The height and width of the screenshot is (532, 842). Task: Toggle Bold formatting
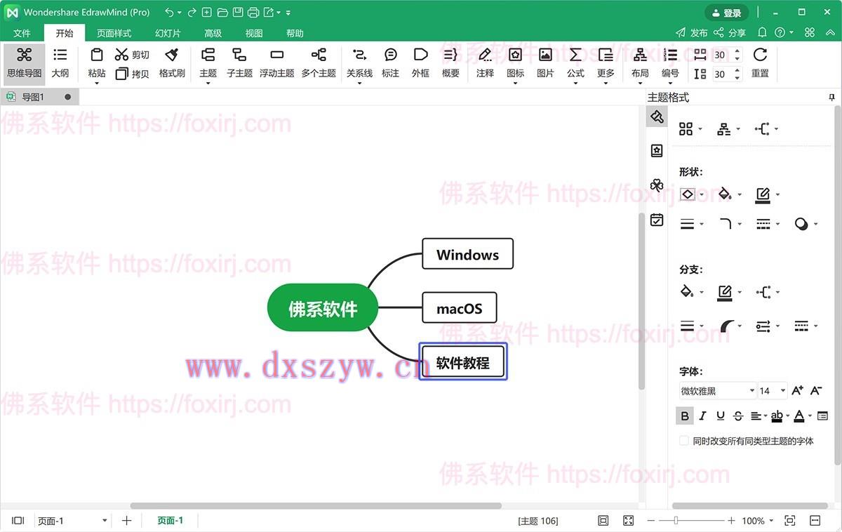tap(685, 416)
